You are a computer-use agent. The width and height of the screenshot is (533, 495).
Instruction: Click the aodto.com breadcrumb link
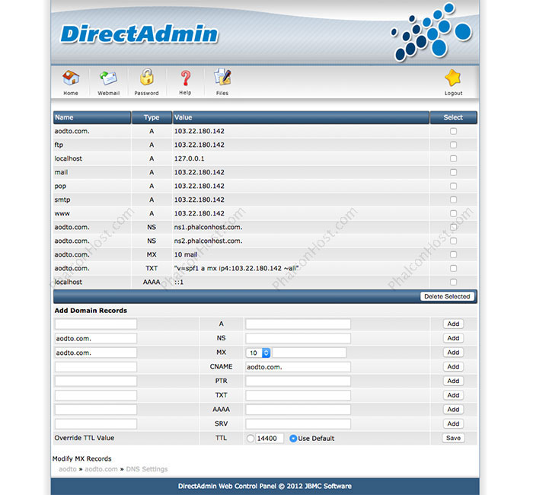(x=101, y=470)
